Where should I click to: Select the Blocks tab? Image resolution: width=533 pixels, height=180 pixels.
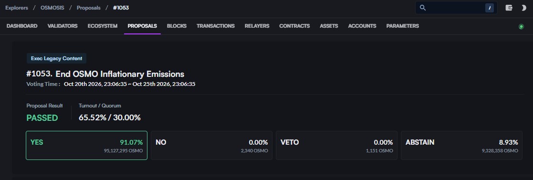pyautogui.click(x=177, y=26)
